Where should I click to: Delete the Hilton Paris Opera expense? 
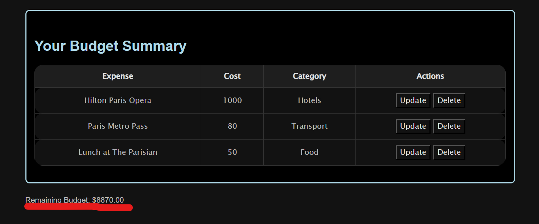tap(449, 100)
